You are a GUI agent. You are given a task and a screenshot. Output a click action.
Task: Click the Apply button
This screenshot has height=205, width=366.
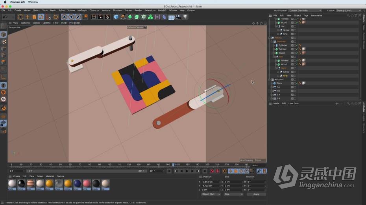pos(256,194)
